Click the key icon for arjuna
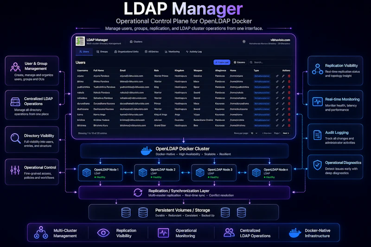This screenshot has height=247, width=371. coord(277,76)
